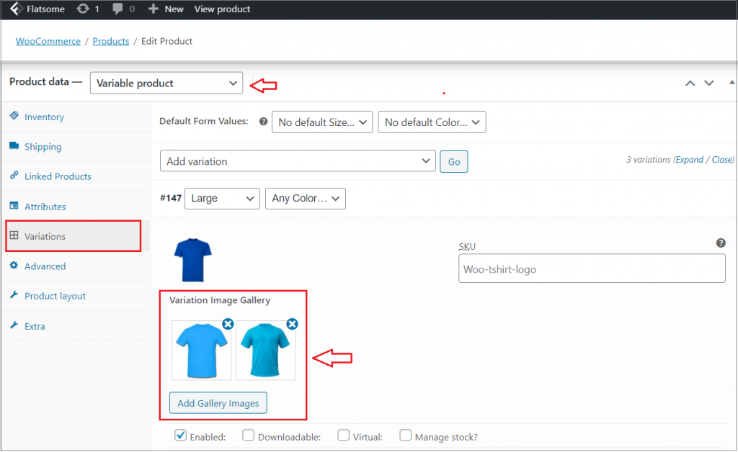Move Product data panel down arrow
Screen dimensions: 738x452
(x=709, y=83)
